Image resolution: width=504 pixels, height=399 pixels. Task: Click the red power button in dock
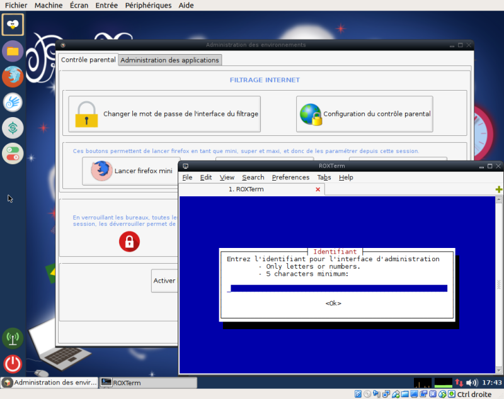(13, 364)
